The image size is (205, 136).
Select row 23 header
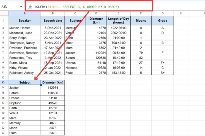[3, 133]
